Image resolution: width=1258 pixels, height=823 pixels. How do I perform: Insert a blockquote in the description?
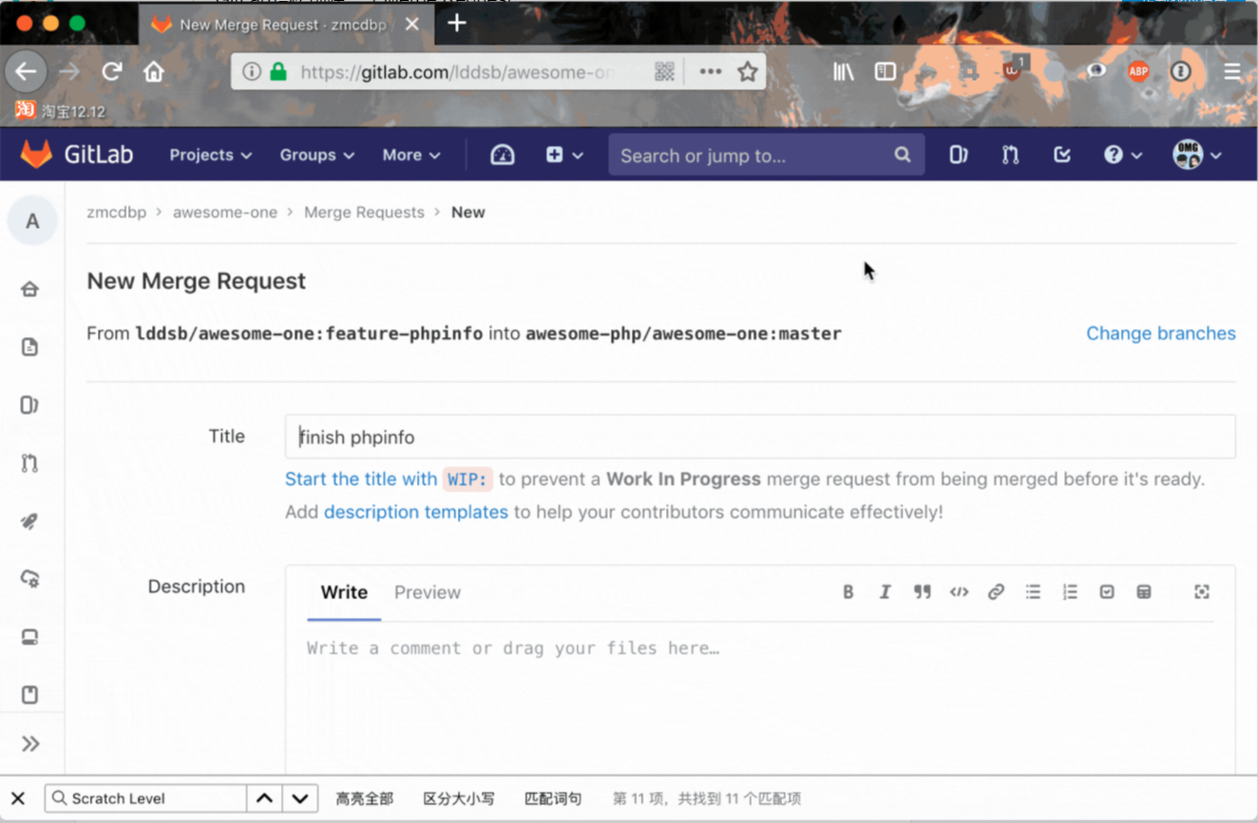click(922, 591)
